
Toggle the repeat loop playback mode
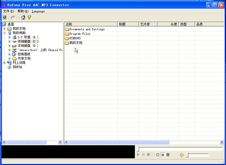tap(158, 155)
